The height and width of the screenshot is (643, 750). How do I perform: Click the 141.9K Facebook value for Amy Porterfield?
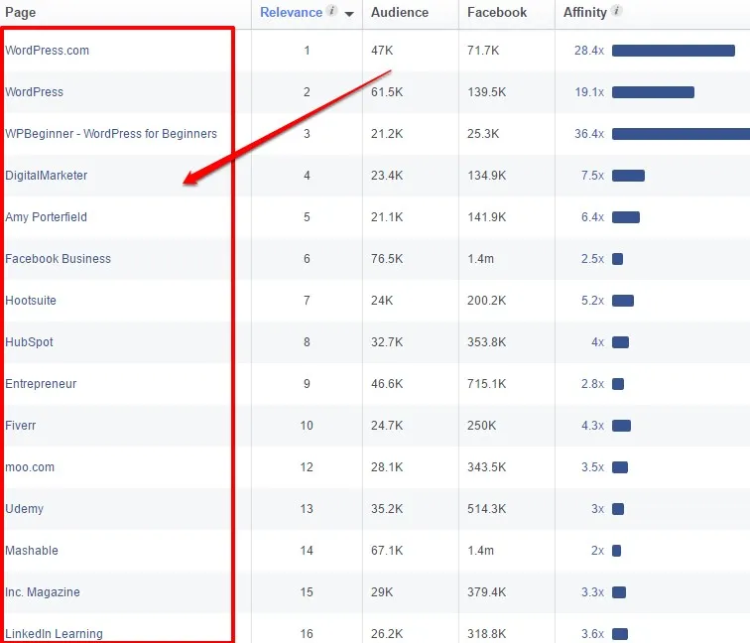(486, 216)
